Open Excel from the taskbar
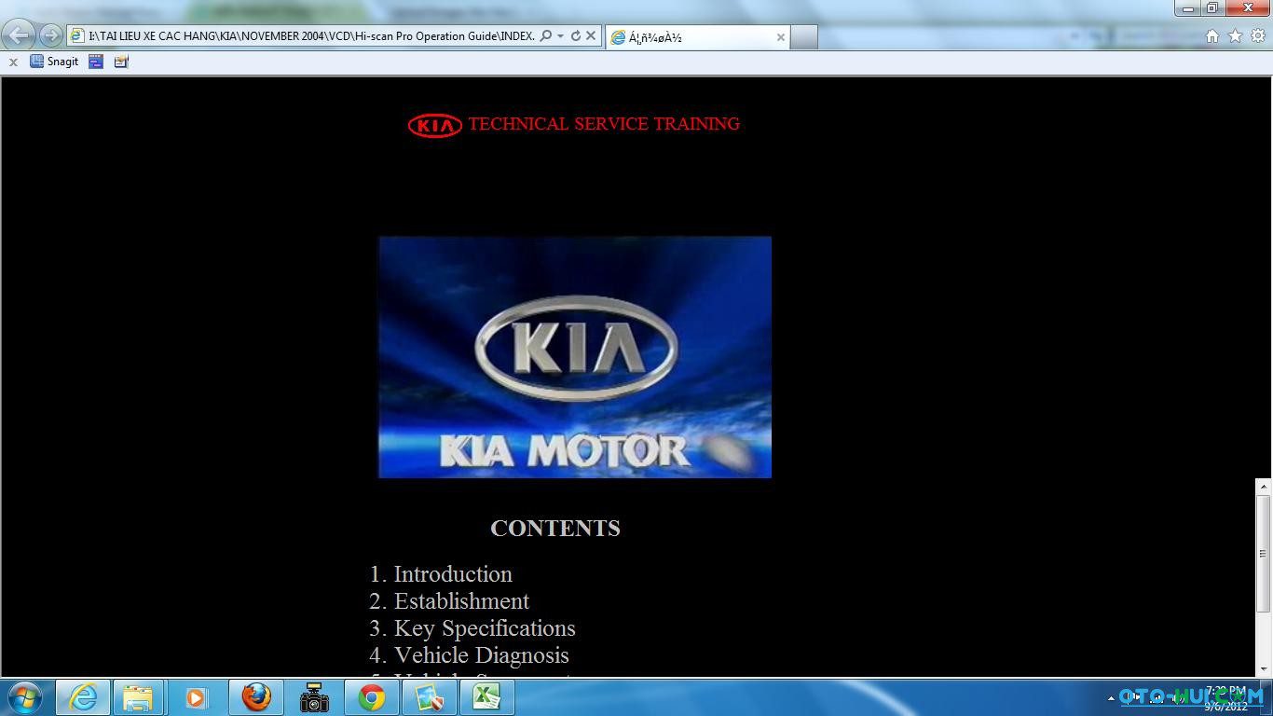Image resolution: width=1273 pixels, height=716 pixels. 486,697
